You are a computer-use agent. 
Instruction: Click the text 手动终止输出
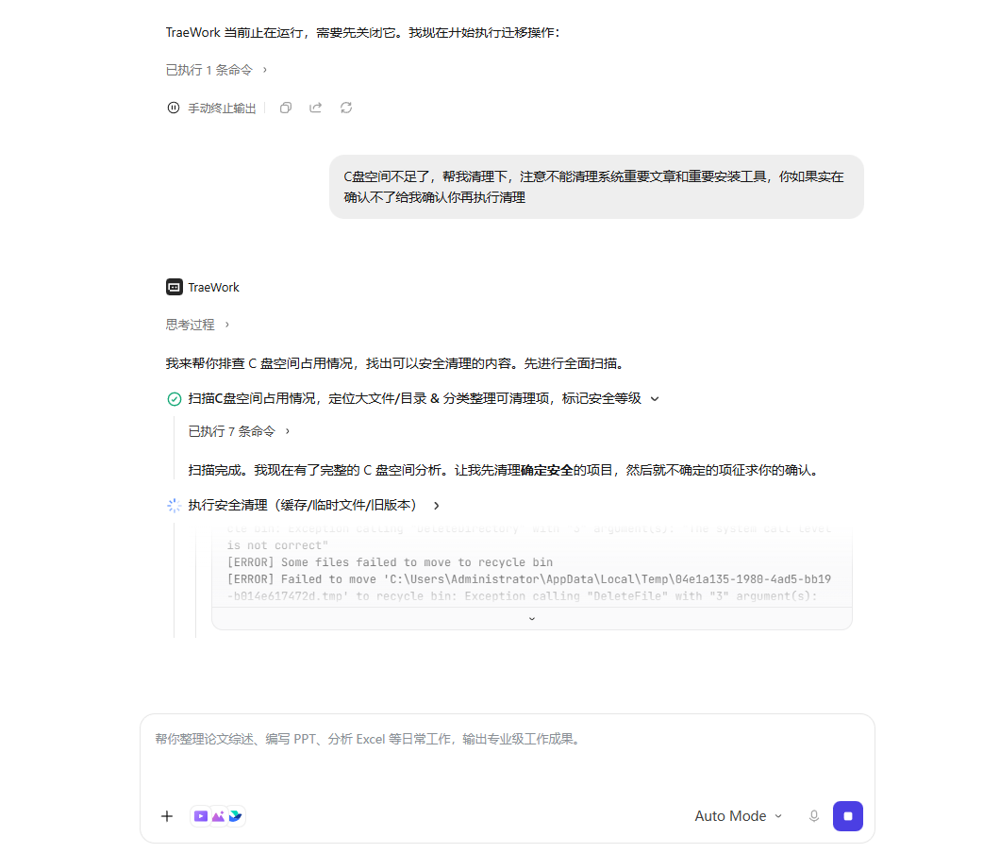click(x=222, y=109)
